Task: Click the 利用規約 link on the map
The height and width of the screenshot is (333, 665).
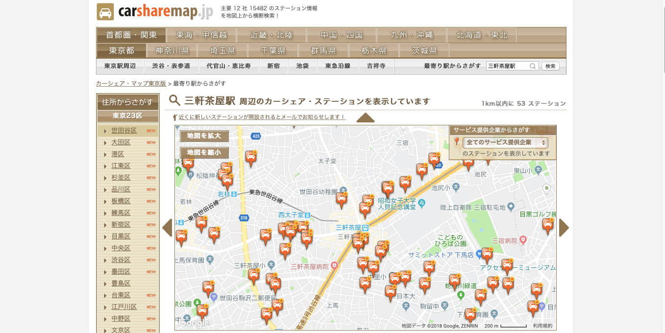Action: click(x=542, y=326)
